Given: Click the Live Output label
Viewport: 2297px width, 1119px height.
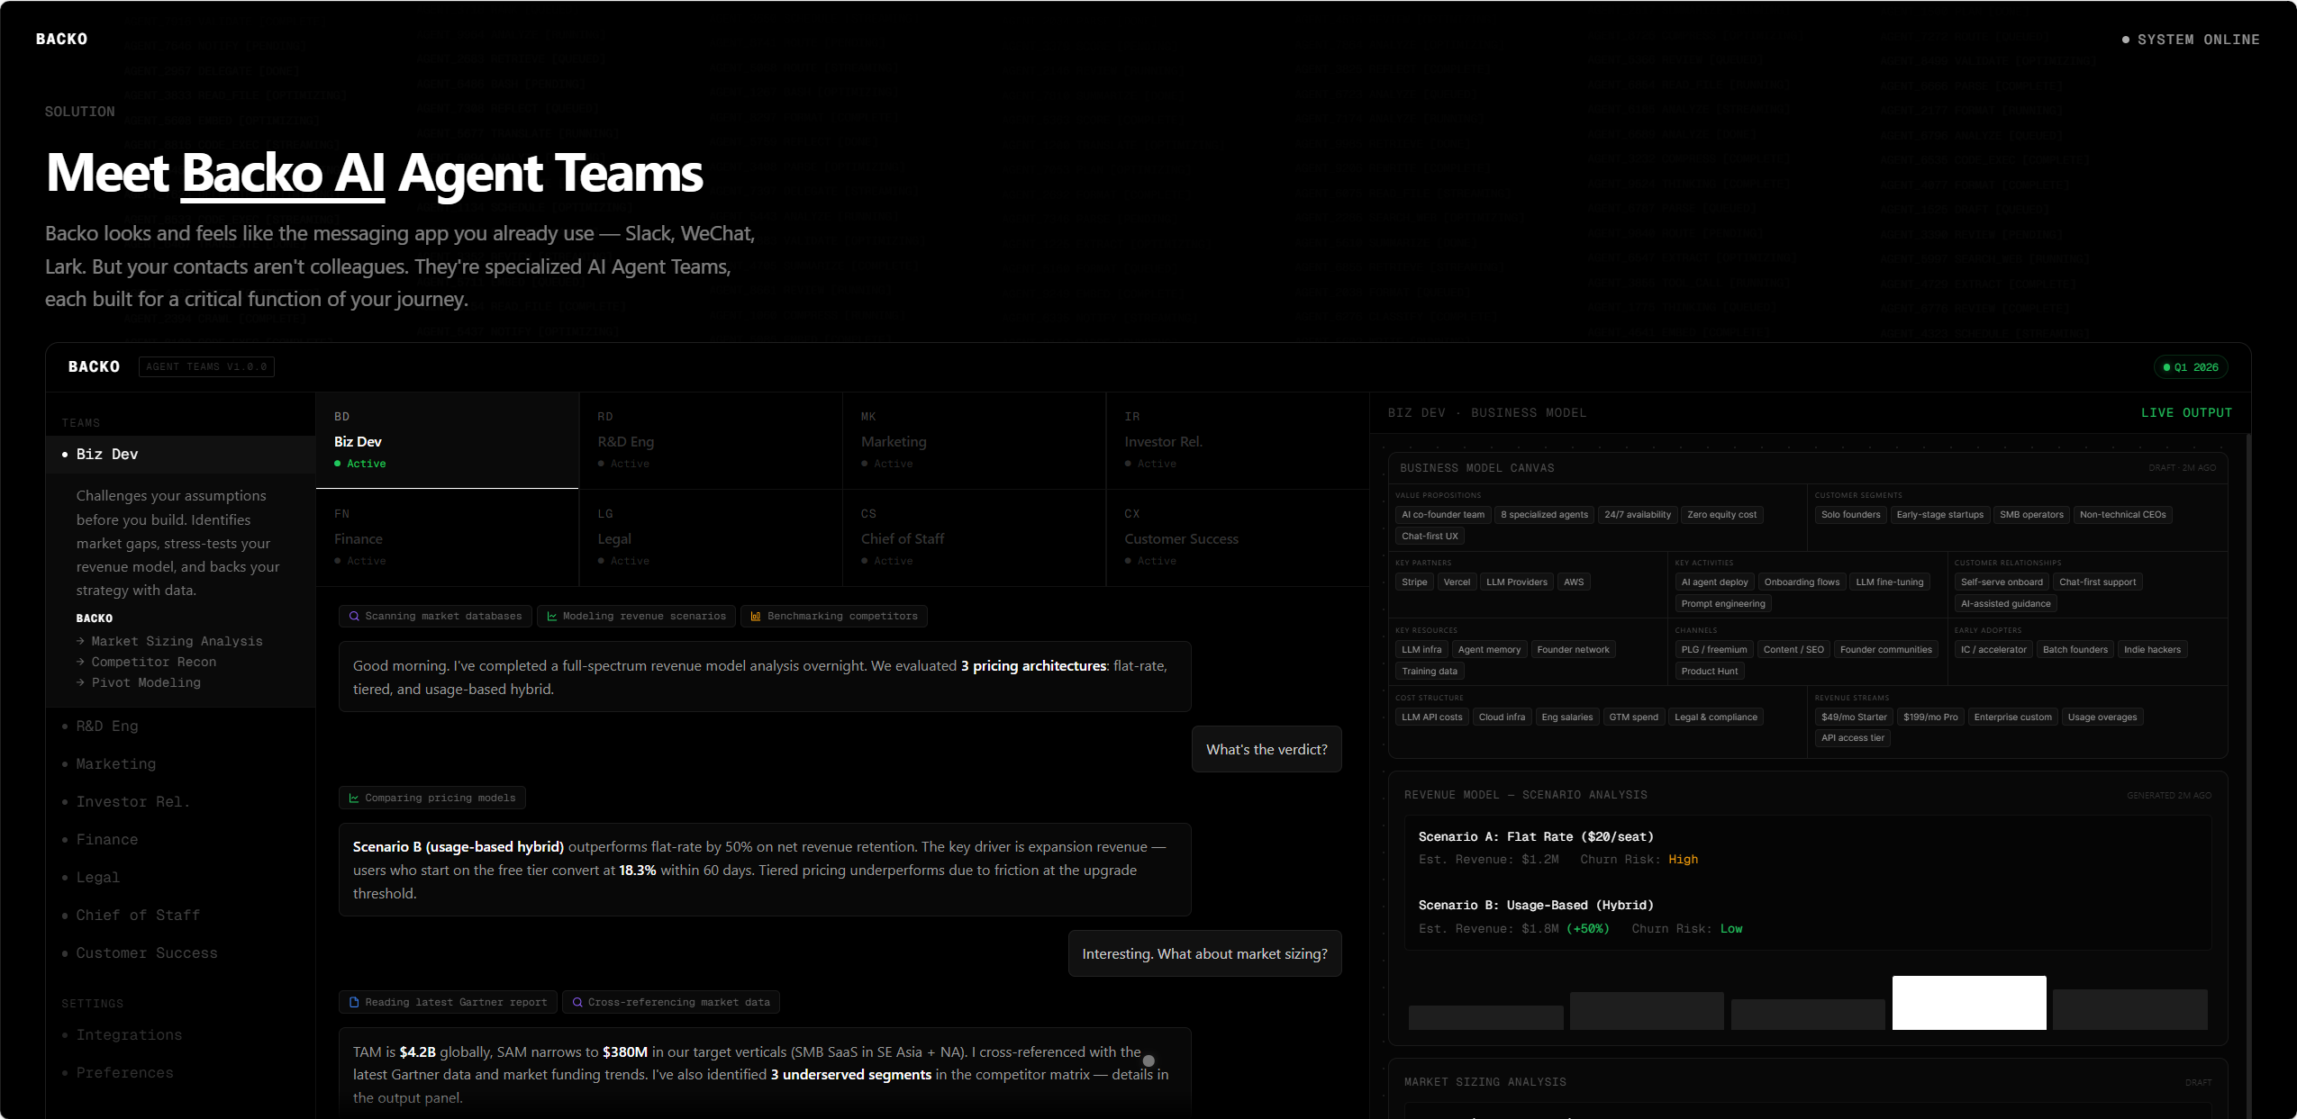Looking at the screenshot, I should tap(2186, 412).
